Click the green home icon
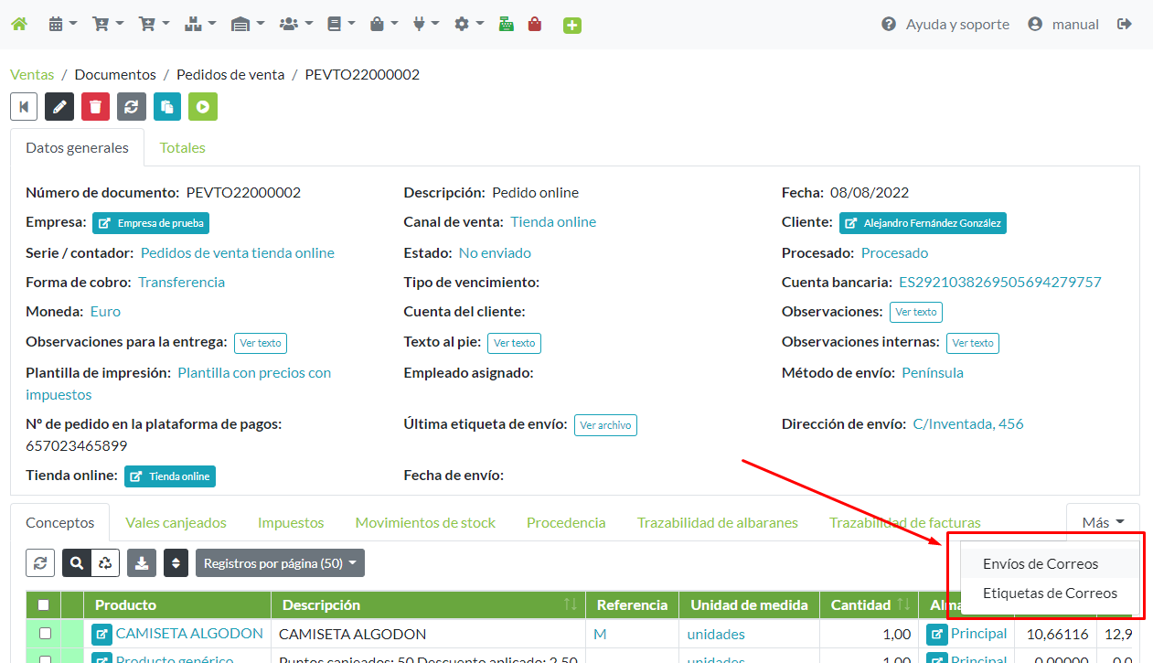Viewport: 1153px width, 663px height. 18,25
